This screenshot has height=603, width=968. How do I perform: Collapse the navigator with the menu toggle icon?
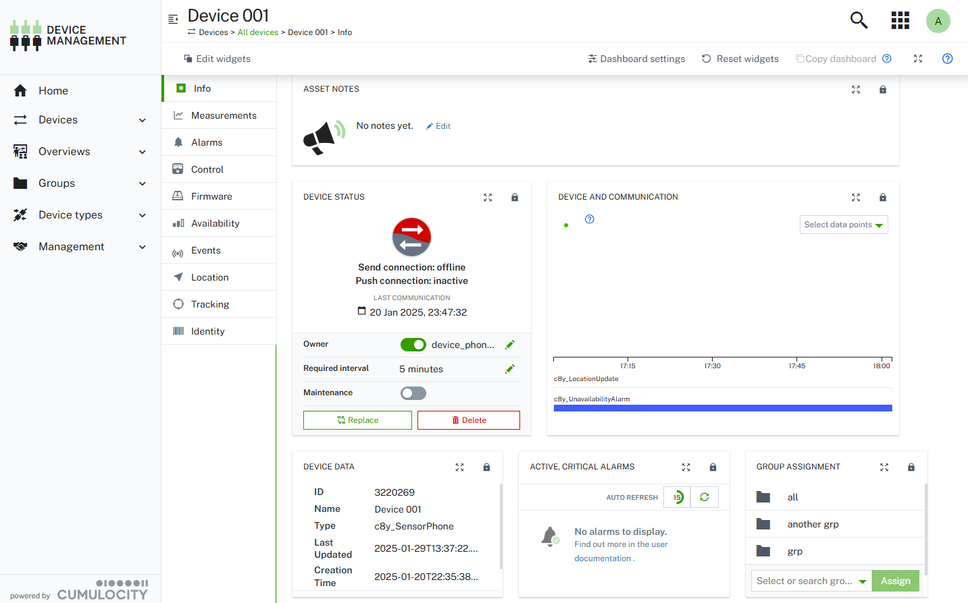click(173, 19)
